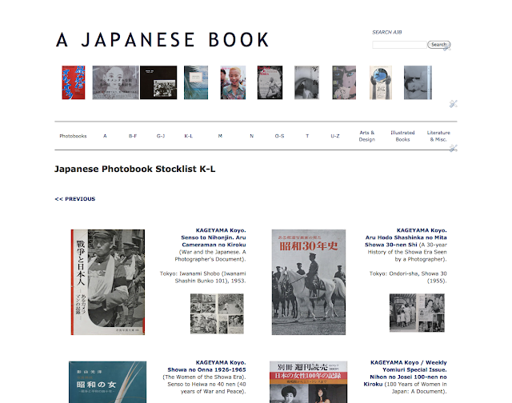Image resolution: width=512 pixels, height=403 pixels.
Task: Open Showa 30-nen Shi title link
Action: click(x=406, y=241)
